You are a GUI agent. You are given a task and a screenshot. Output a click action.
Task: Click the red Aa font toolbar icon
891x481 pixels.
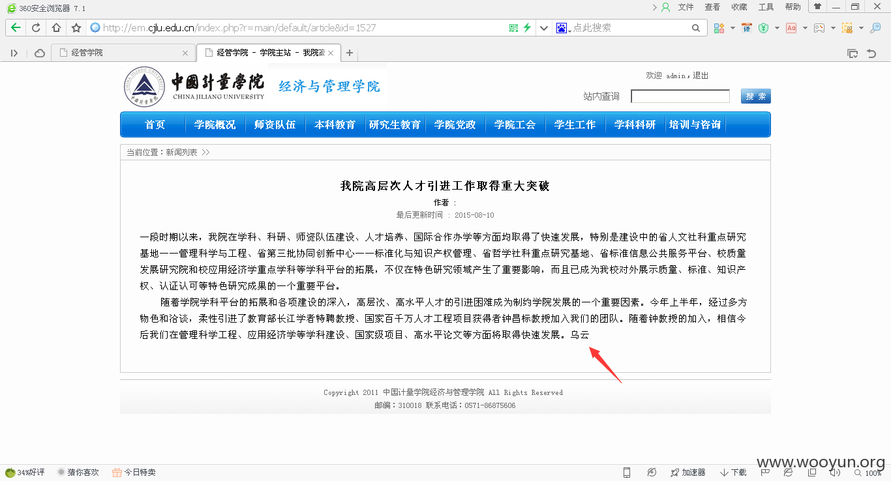[x=791, y=28]
